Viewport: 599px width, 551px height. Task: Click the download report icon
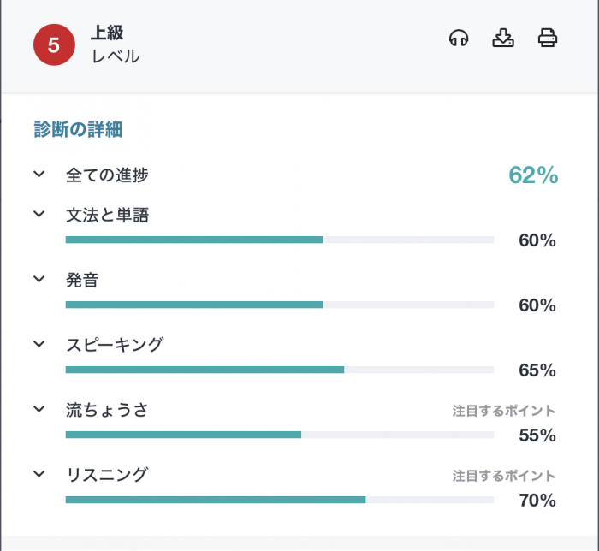[503, 39]
